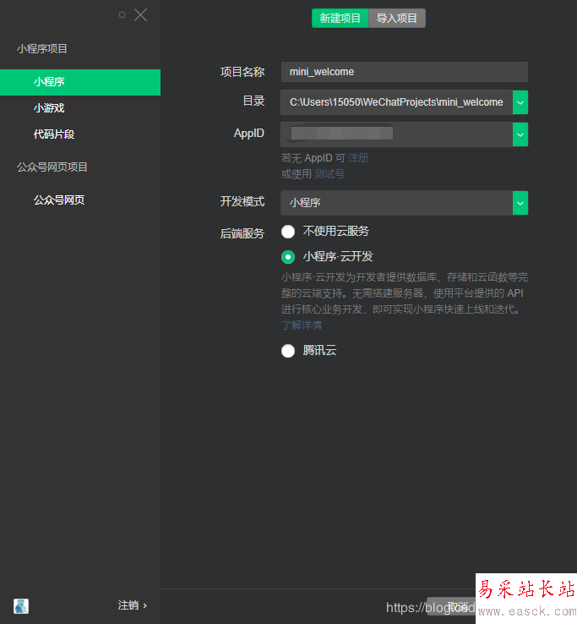Click 注销 to log out
577x624 pixels.
pyautogui.click(x=133, y=605)
